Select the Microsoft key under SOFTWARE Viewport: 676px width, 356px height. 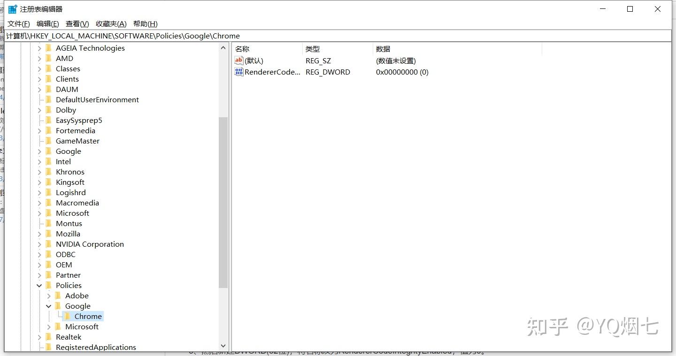point(72,213)
